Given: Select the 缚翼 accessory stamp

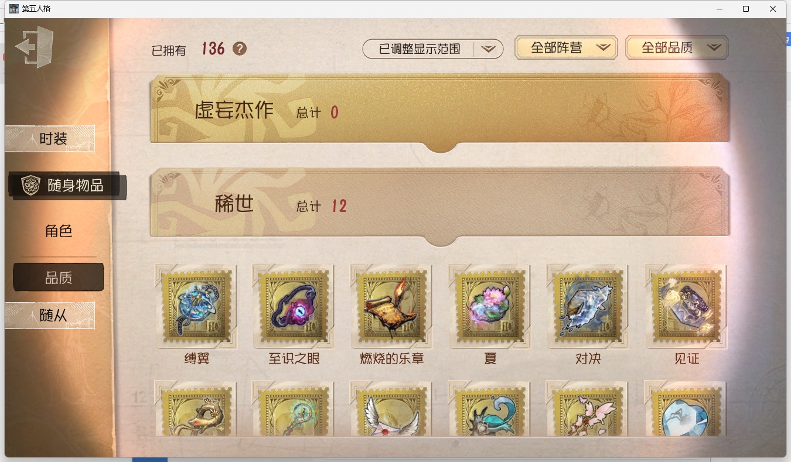Looking at the screenshot, I should click(196, 306).
